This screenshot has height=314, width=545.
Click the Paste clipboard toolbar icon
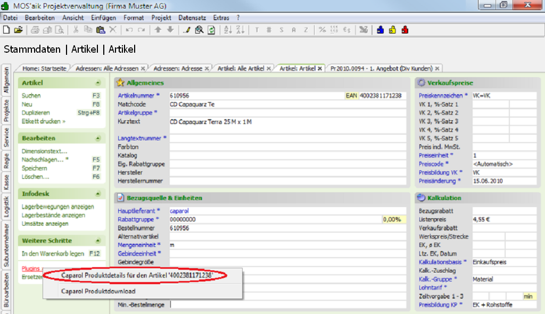click(x=100, y=30)
